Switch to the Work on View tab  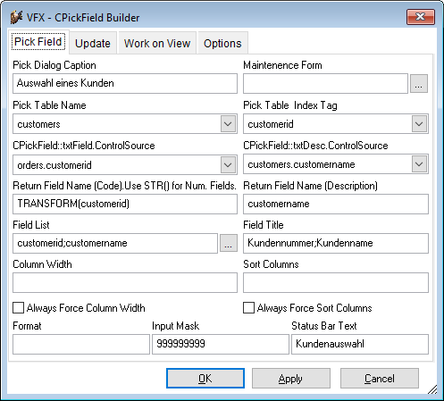tap(157, 44)
